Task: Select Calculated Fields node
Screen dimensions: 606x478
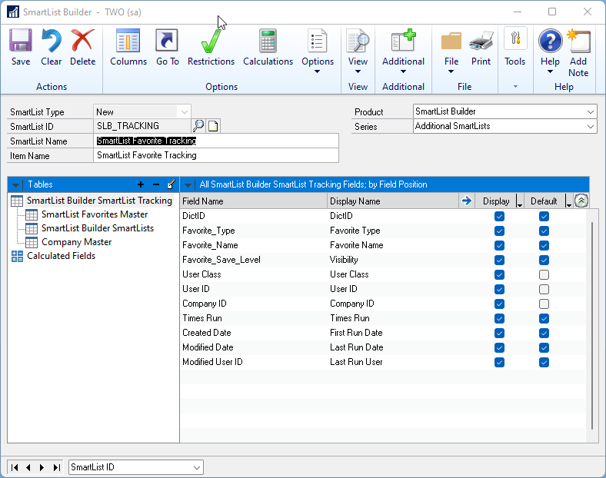Action: click(61, 256)
